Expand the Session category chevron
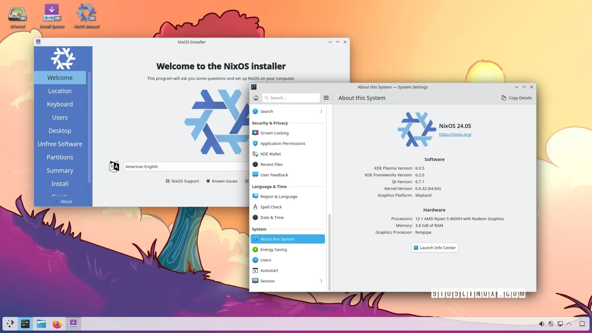 (x=321, y=281)
